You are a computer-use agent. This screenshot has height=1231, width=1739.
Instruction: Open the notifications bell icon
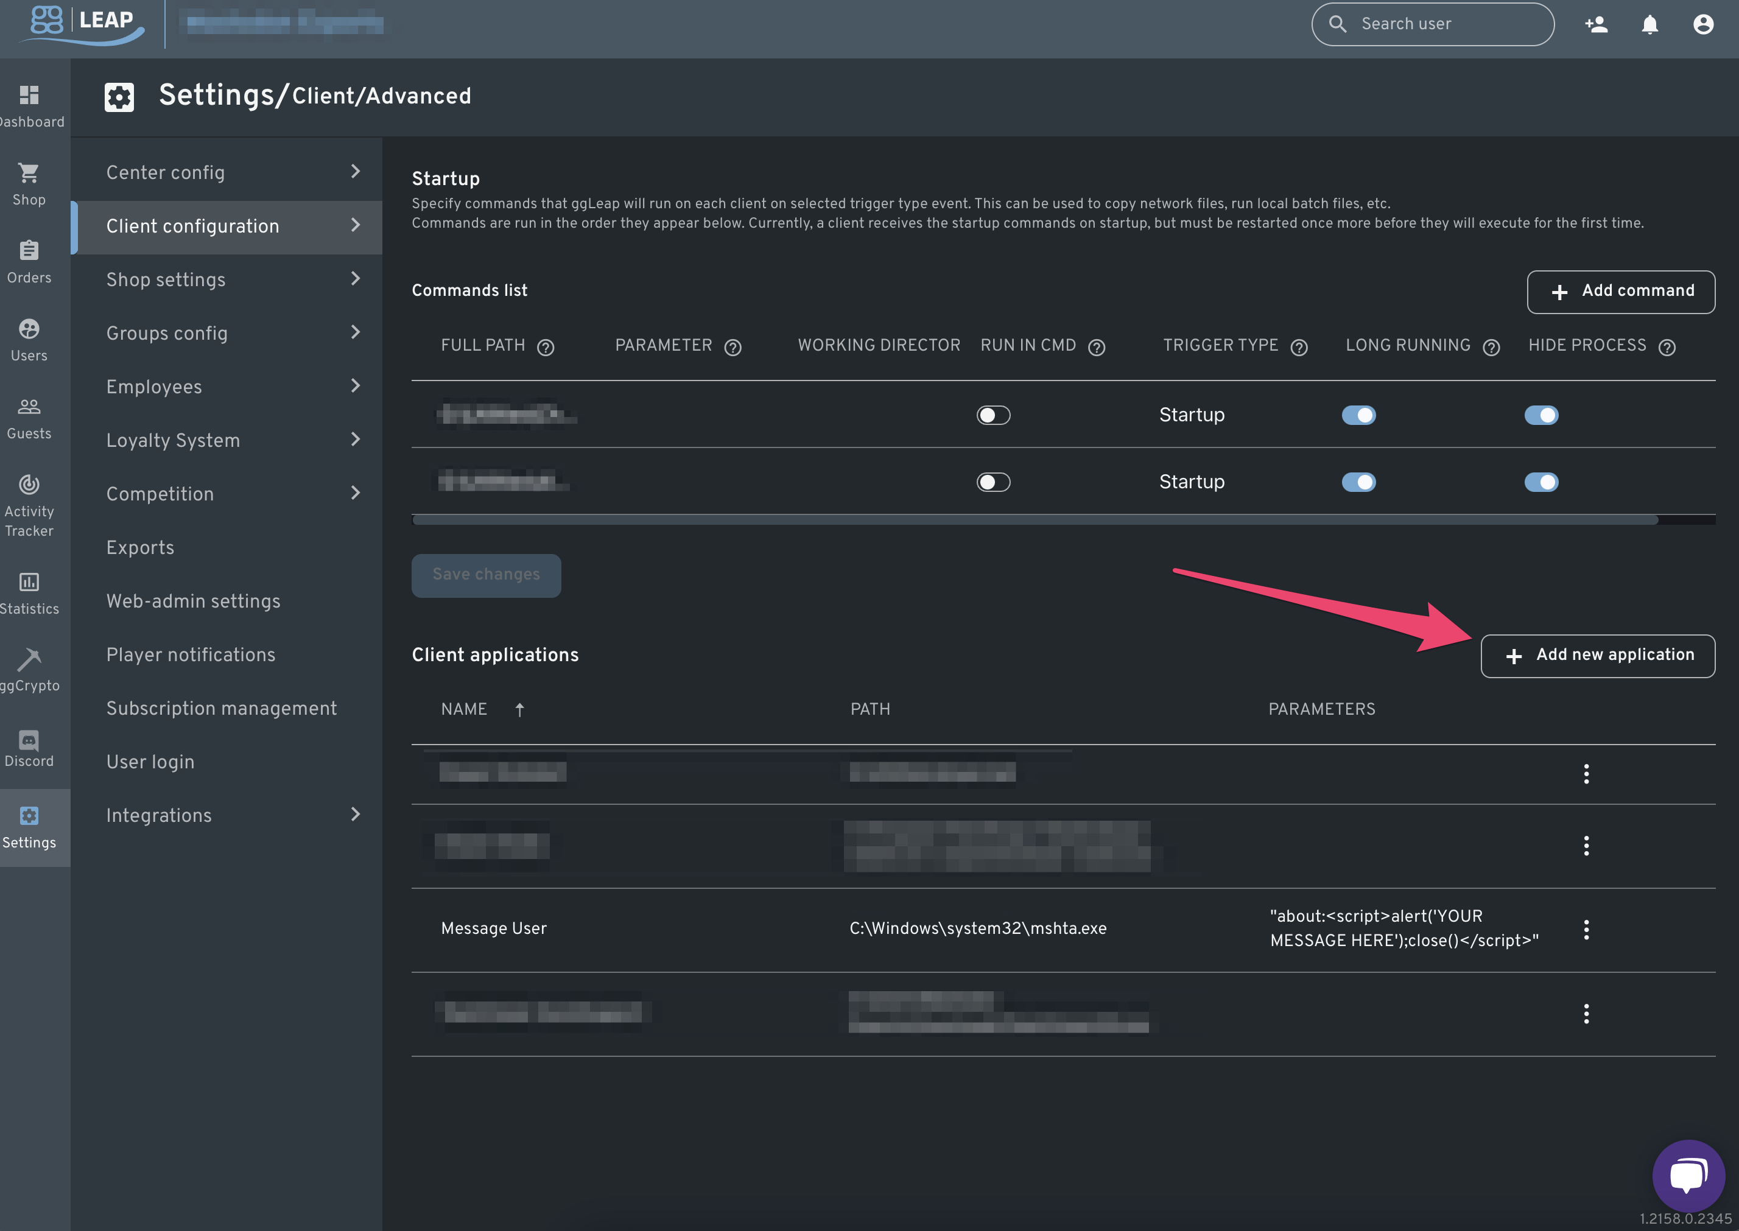point(1649,24)
